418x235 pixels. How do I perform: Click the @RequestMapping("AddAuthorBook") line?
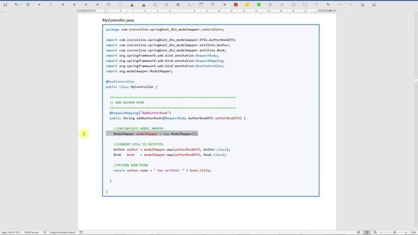(140, 113)
